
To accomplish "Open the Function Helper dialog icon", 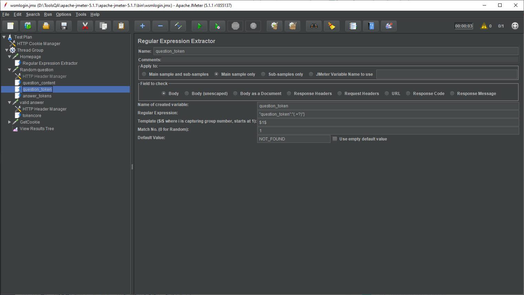I will coord(353,26).
